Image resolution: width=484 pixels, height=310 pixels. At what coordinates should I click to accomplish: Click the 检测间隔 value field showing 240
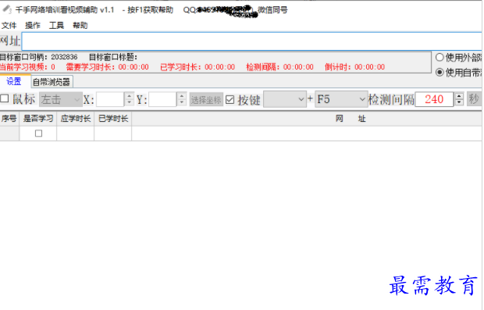(434, 99)
